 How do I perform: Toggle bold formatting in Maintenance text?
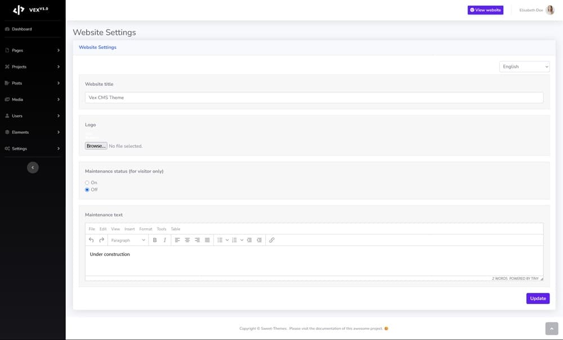tap(155, 240)
